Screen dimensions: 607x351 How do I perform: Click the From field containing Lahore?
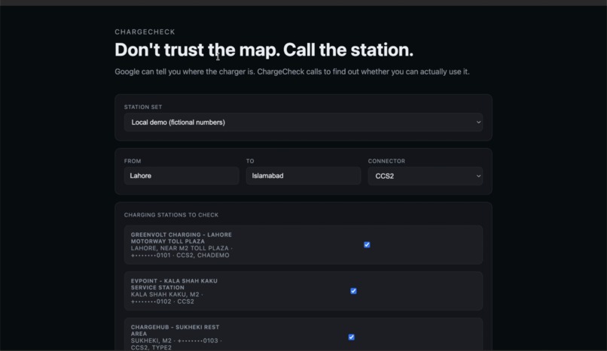[x=181, y=176]
